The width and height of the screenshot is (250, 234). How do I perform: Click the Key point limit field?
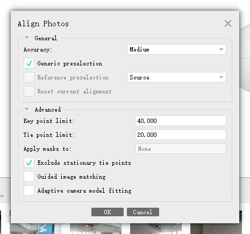pos(181,121)
